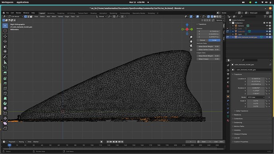Viewport: 274px width, 154px height.
Task: Open the Render menu
Action: (18, 13)
